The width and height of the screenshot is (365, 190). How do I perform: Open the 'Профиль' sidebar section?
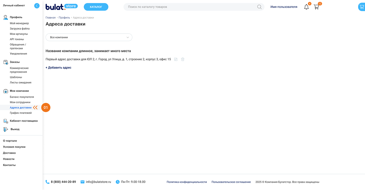pyautogui.click(x=16, y=17)
